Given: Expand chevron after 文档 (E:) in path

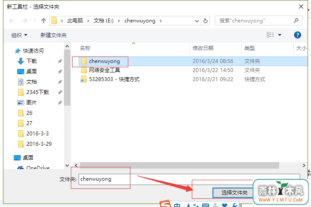Looking at the screenshot, I should (x=119, y=21).
